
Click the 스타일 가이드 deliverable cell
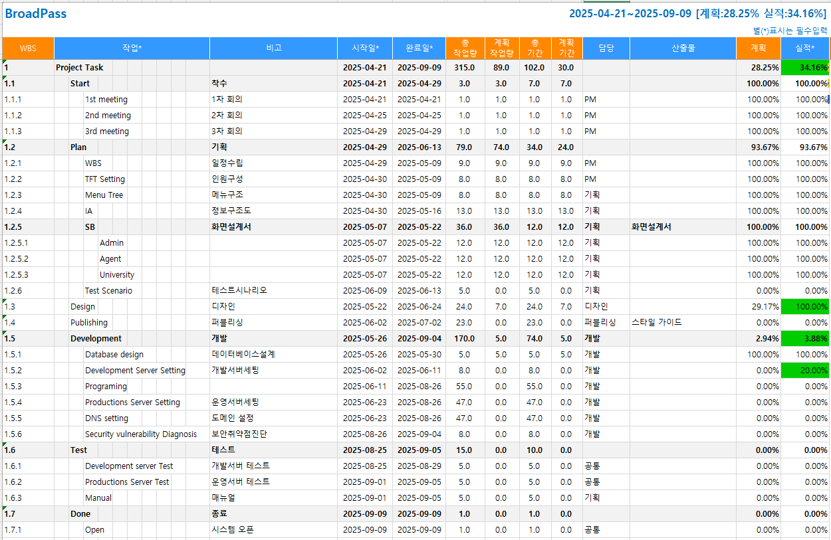coord(656,323)
